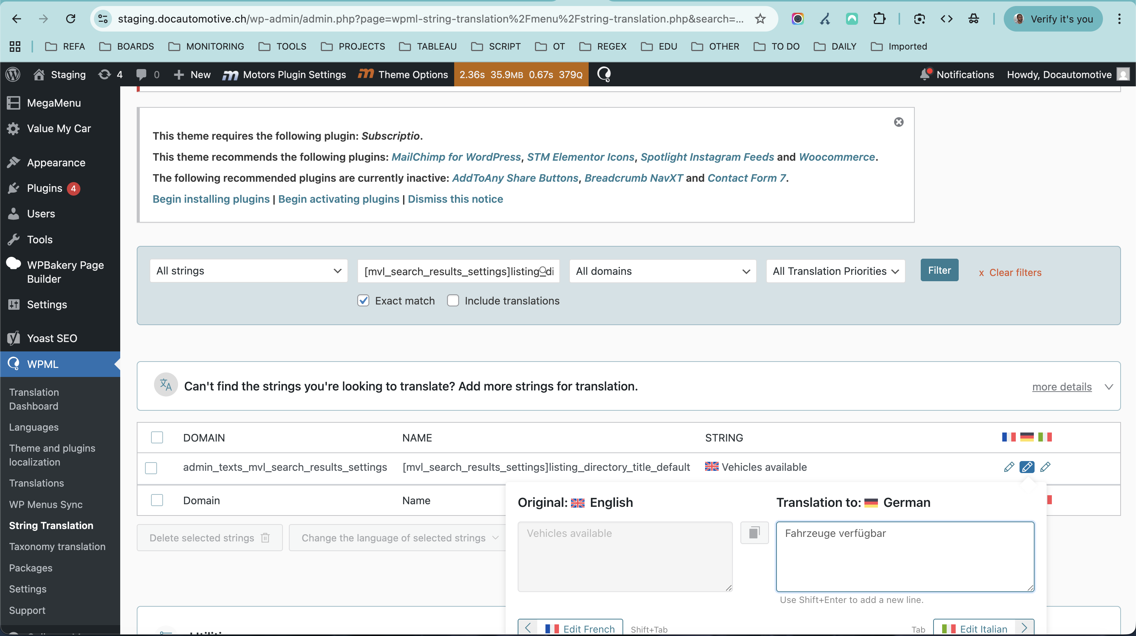
Task: Open Appearance in the sidebar
Action: tap(56, 163)
